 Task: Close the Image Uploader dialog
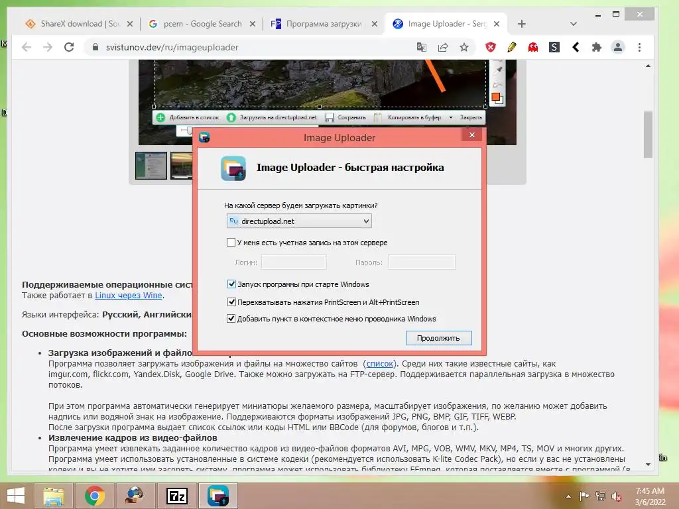[x=472, y=135]
